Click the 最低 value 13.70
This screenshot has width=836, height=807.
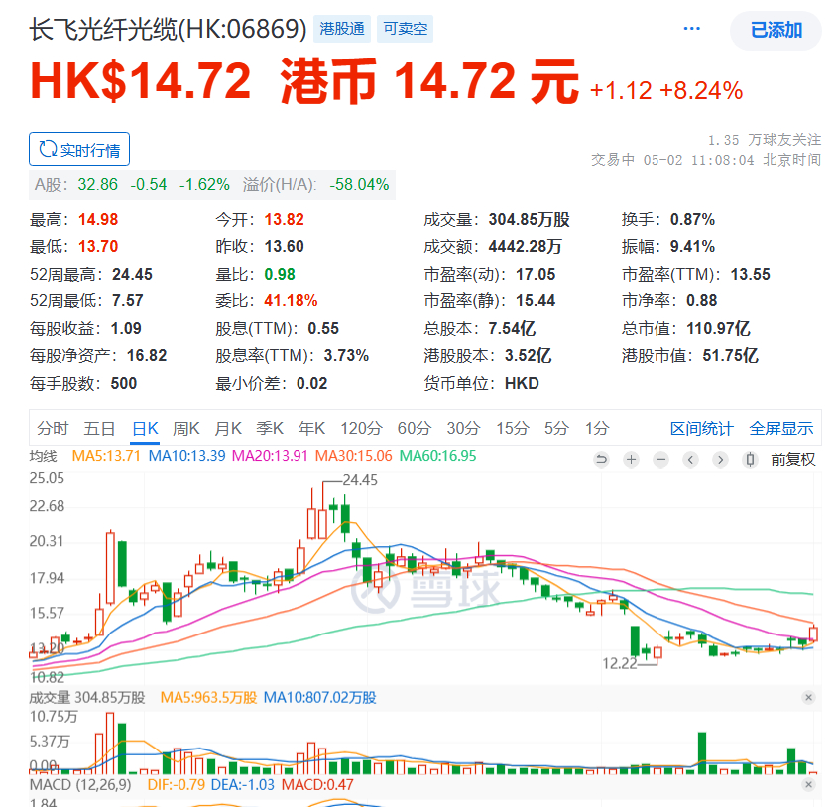[x=98, y=246]
